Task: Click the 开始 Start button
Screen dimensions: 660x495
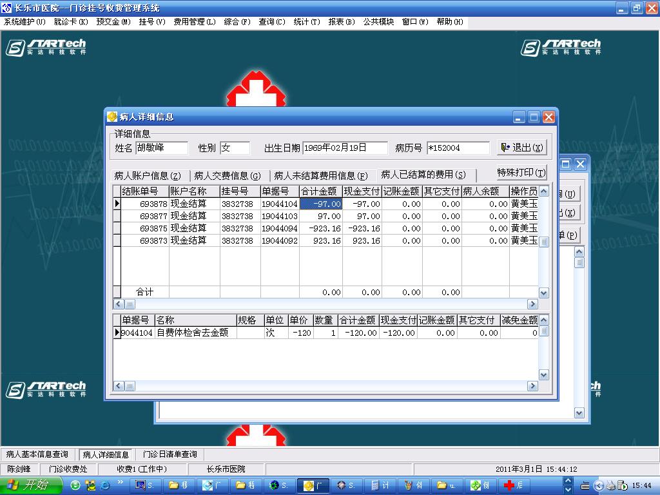Action: pos(31,485)
